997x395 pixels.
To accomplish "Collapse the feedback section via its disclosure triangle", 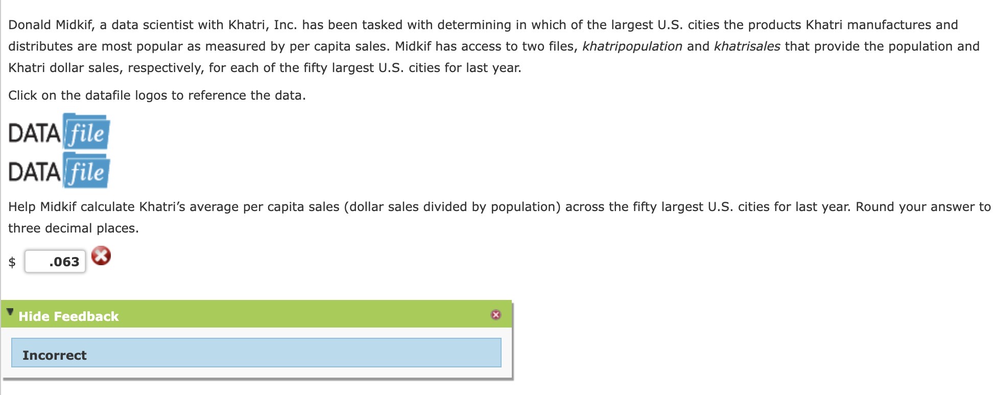I will pos(10,312).
